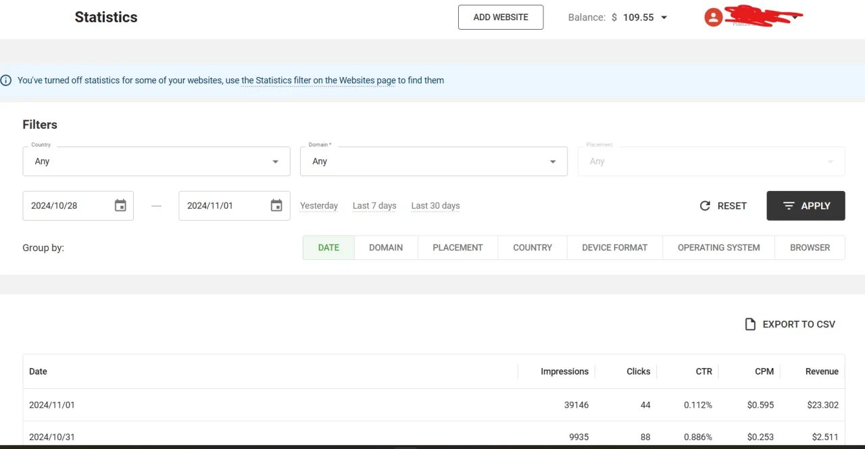Image resolution: width=865 pixels, height=449 pixels.
Task: Click CTR value 0.112%
Action: click(697, 405)
